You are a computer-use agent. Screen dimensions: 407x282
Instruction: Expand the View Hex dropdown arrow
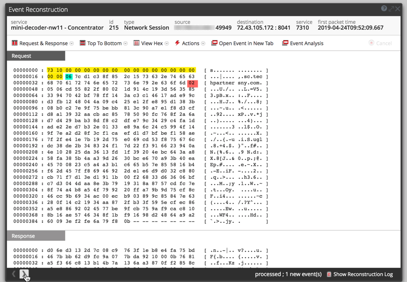[167, 44]
